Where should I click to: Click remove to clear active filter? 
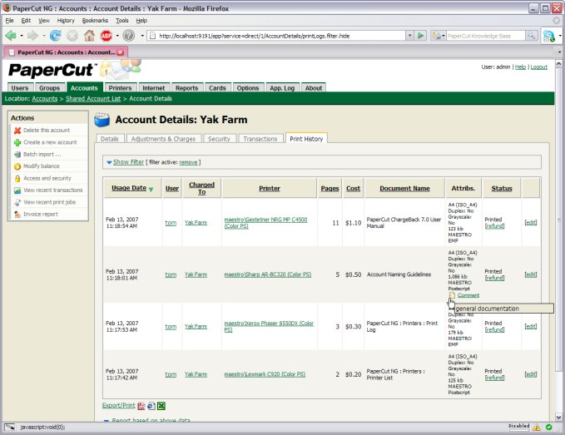188,162
